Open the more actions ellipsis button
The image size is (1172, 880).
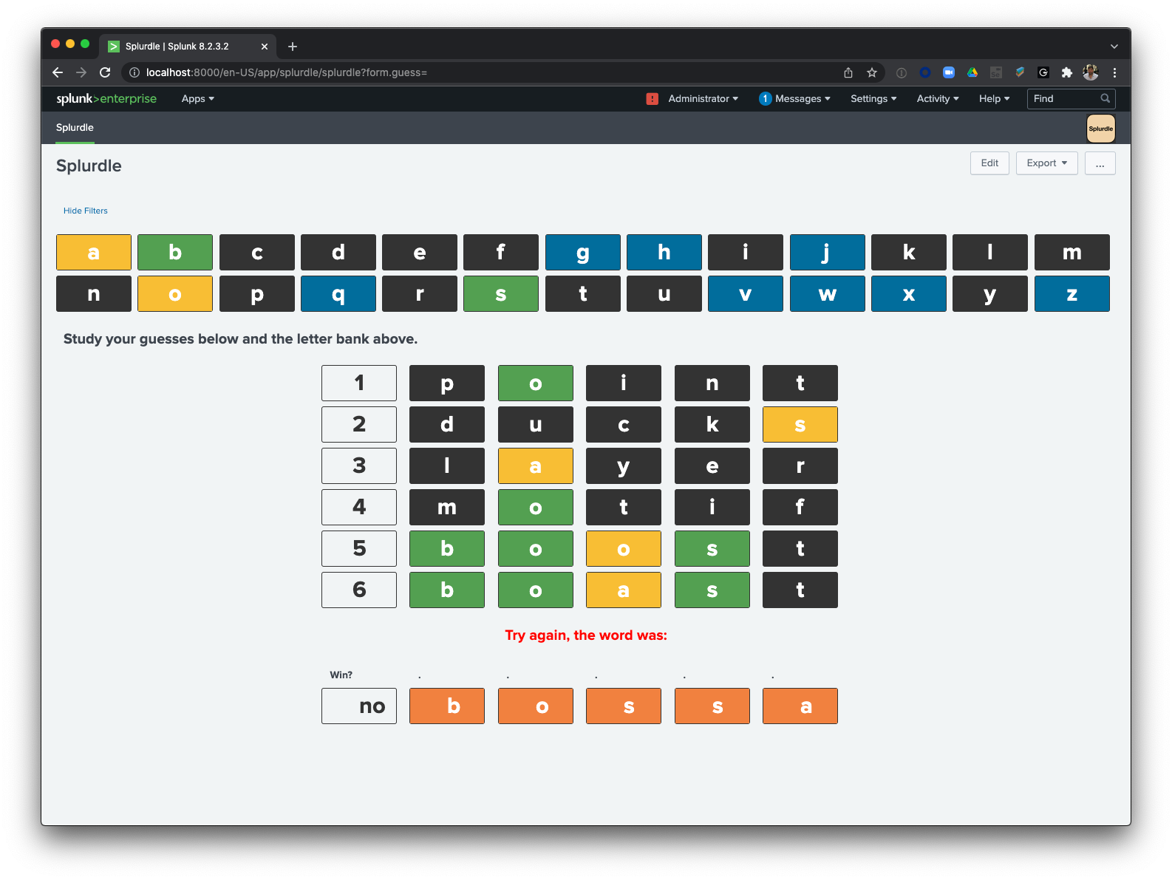(1100, 163)
